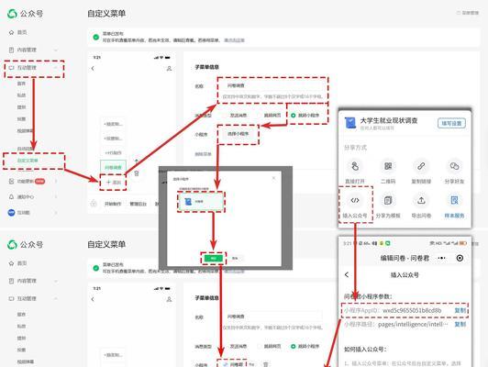Select 跳转小程序 radio in lower form

294,346
